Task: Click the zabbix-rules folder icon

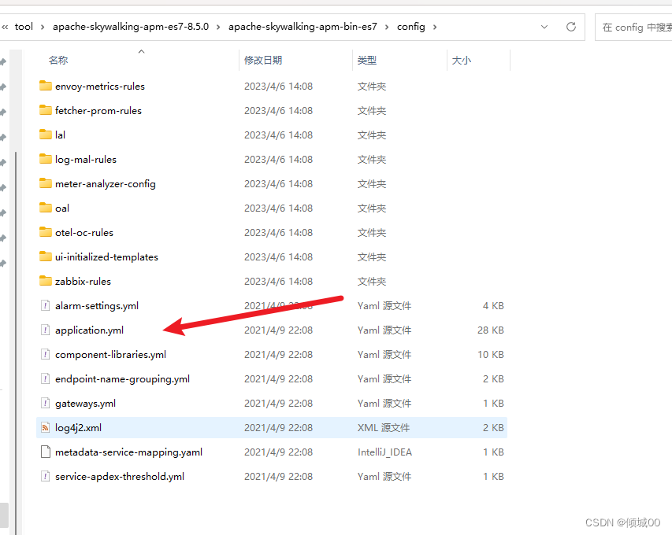Action: 46,281
